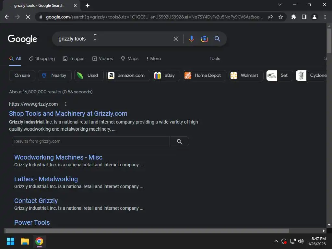Click the https://www.grizzly.com URL text
Image resolution: width=332 pixels, height=249 pixels.
[33, 104]
